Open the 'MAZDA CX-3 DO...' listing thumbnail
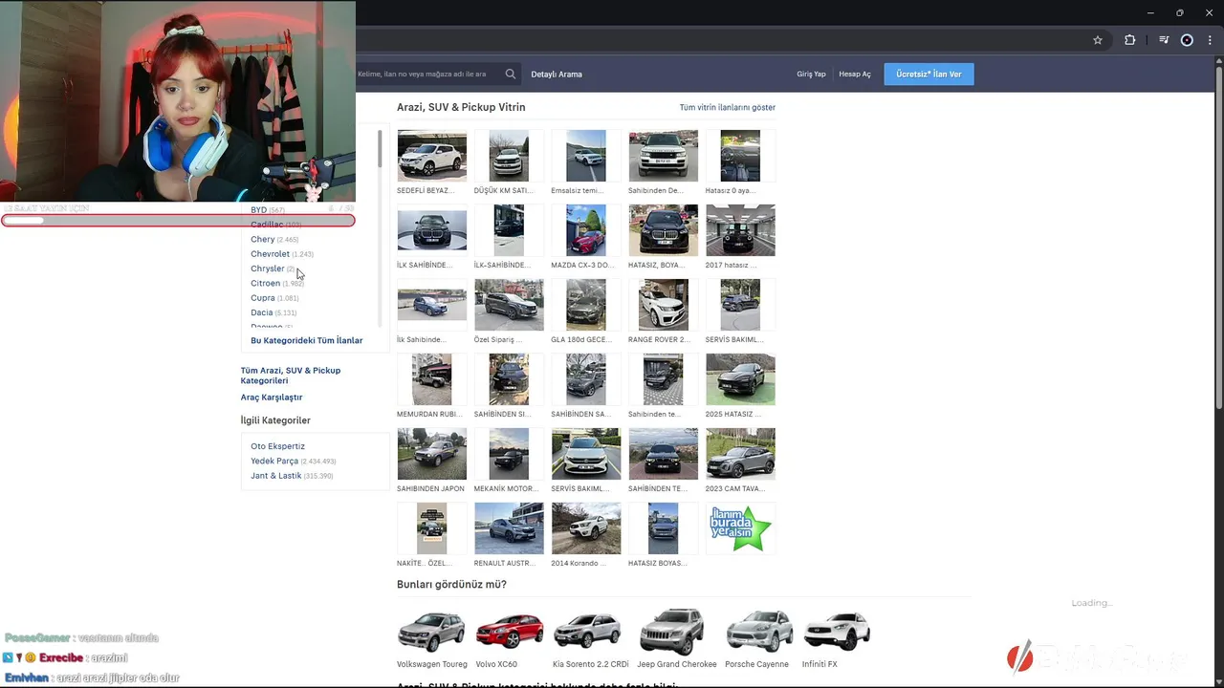This screenshot has height=688, width=1224. [x=586, y=230]
